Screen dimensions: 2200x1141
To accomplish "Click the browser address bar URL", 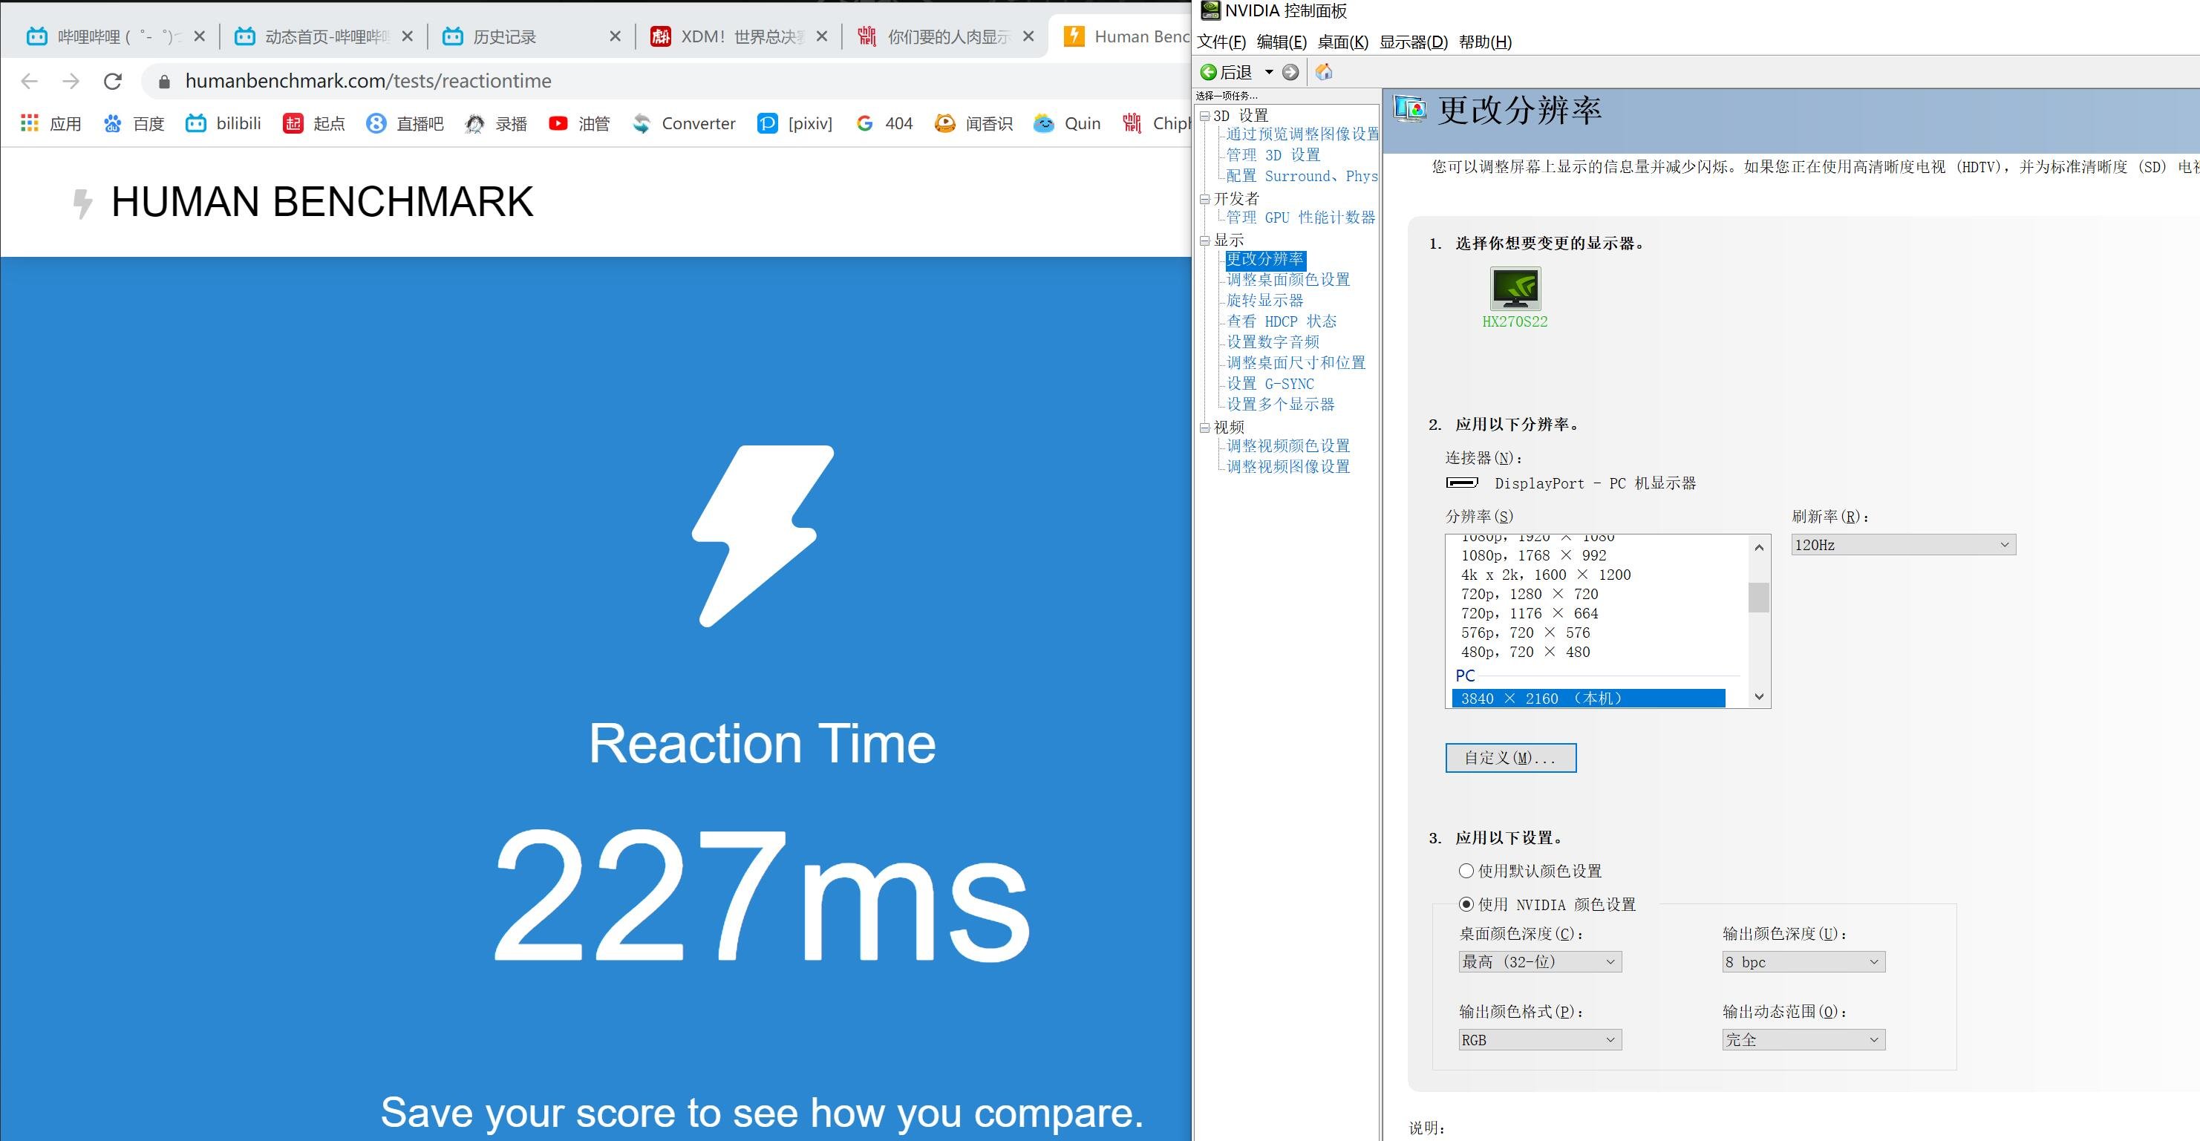I will (x=368, y=81).
